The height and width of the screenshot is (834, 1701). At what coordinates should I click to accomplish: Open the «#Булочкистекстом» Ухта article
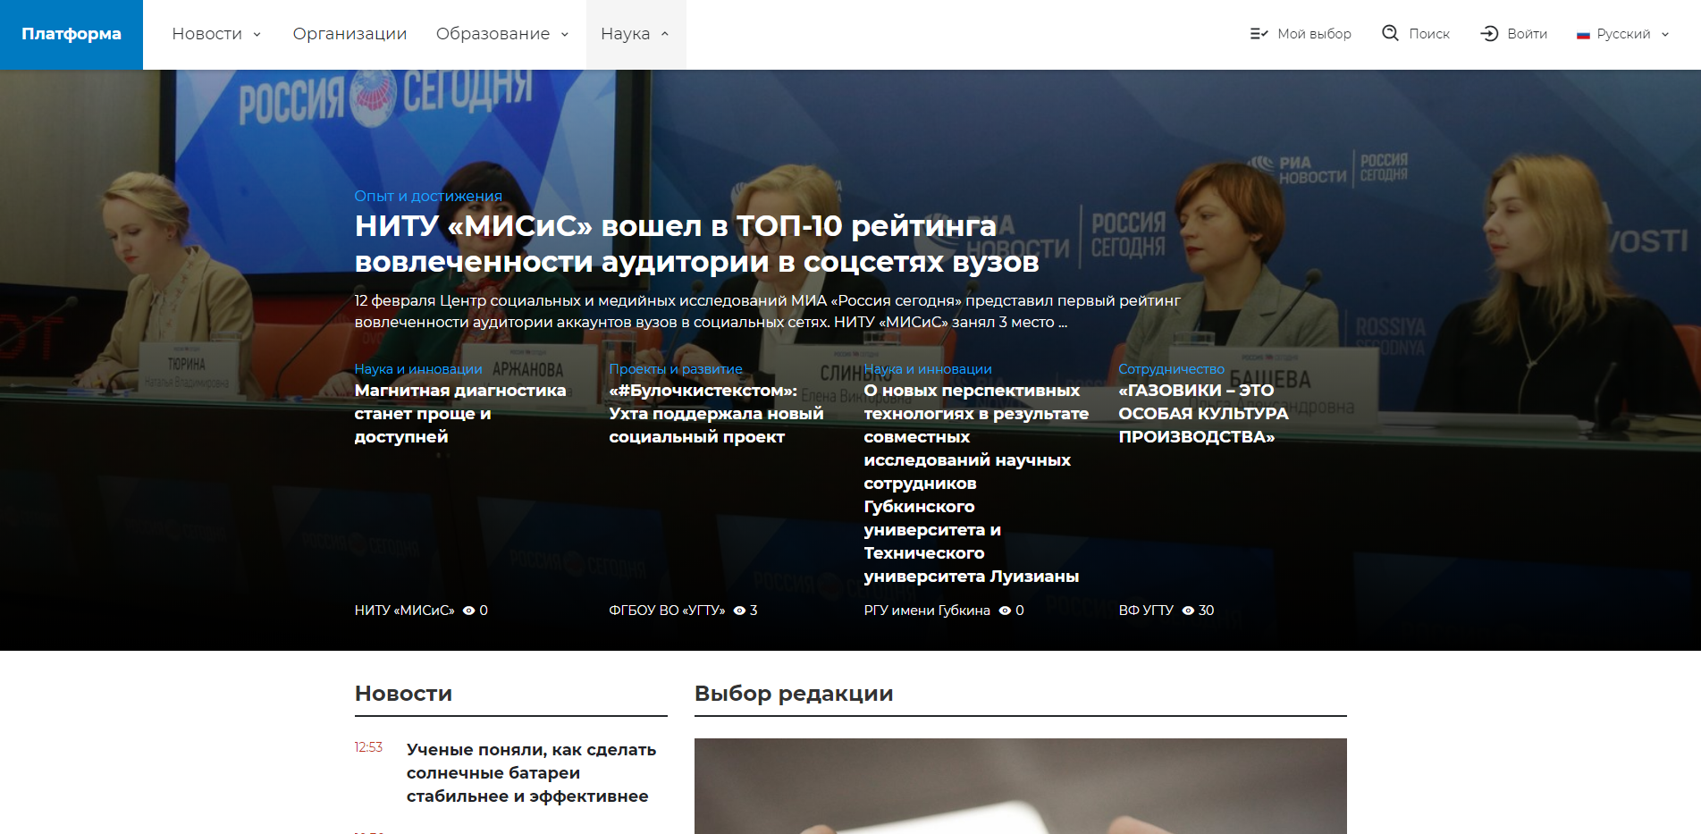[715, 413]
